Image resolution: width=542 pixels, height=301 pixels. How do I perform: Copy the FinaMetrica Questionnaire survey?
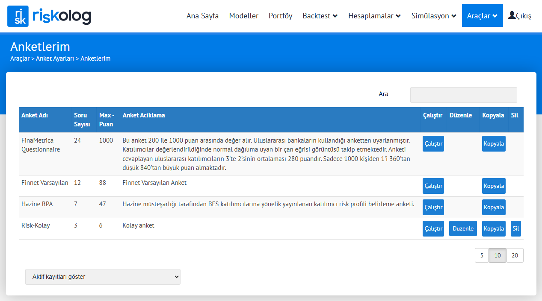[x=494, y=143]
